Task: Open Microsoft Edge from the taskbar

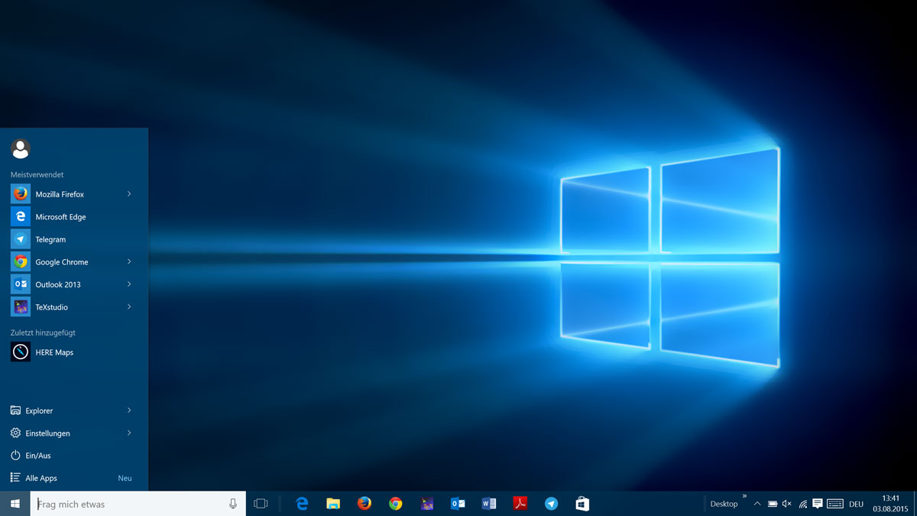Action: [302, 504]
